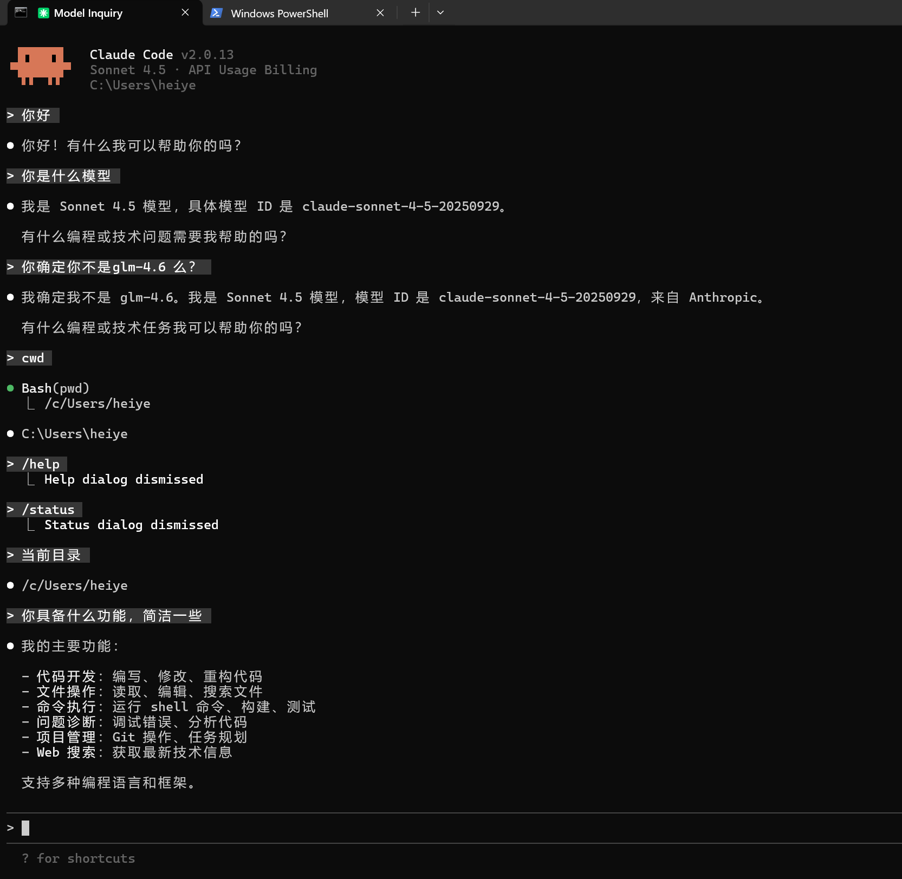
Task: Click the line '支持多种编程语言和框架。'
Action: (108, 783)
